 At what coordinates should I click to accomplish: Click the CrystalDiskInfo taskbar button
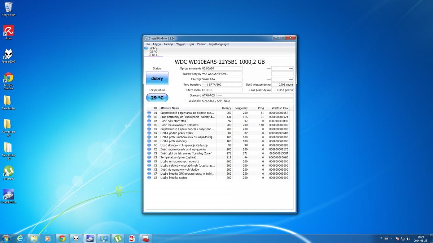tap(90, 238)
